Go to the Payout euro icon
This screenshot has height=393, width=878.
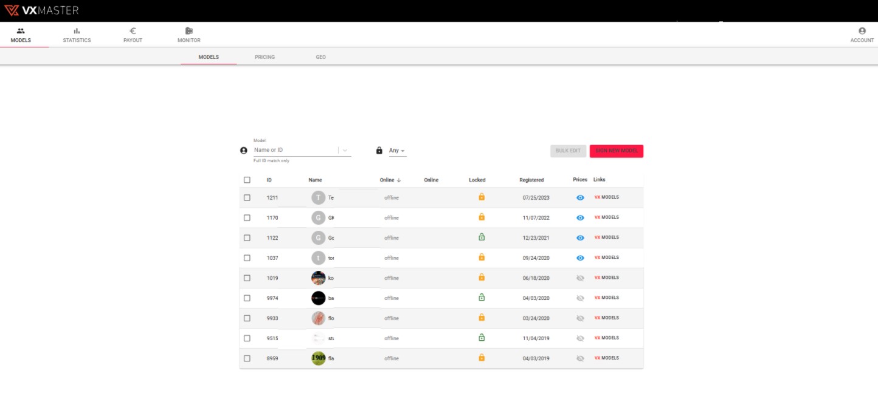tap(133, 31)
